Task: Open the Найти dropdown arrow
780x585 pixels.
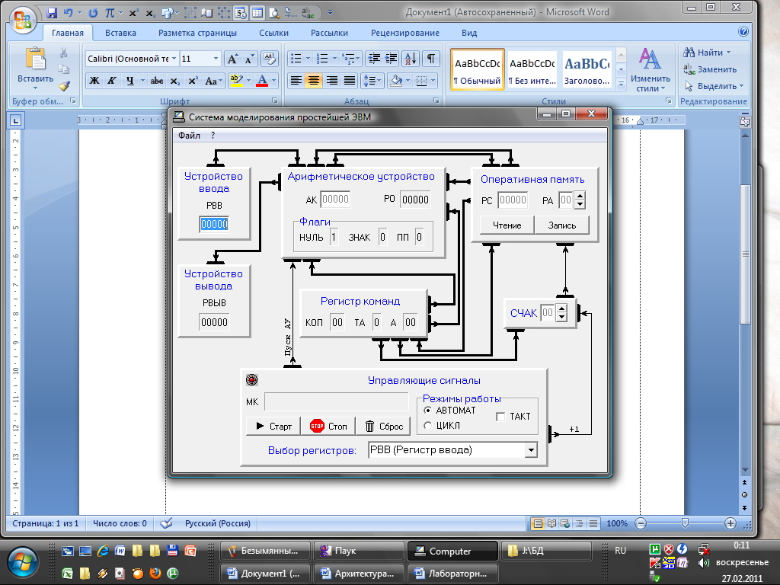Action: (x=729, y=53)
